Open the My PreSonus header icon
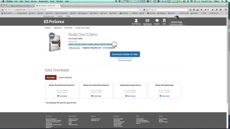Screen dimensions: 230x129 136,21
